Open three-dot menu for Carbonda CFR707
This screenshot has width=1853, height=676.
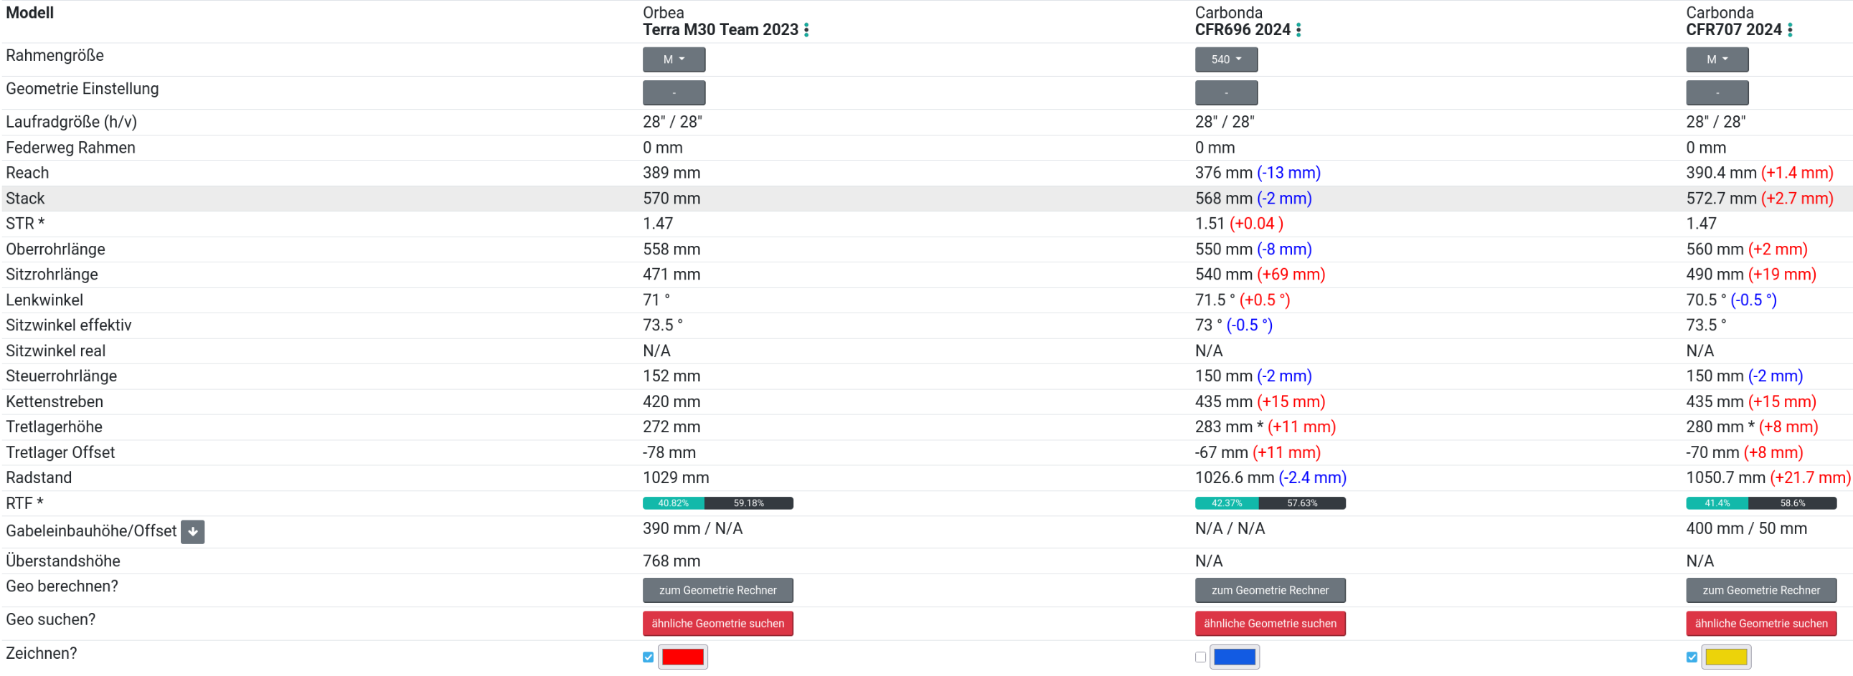click(1790, 30)
